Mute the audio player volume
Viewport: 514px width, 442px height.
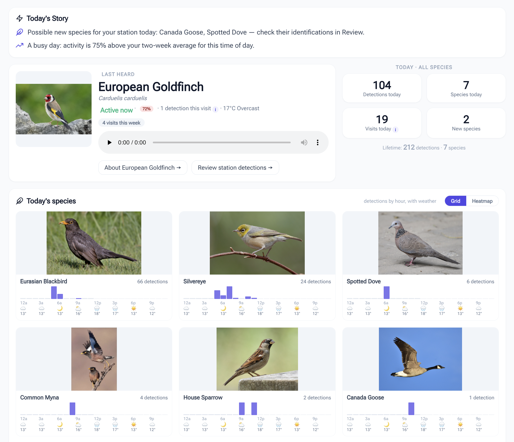pos(304,142)
